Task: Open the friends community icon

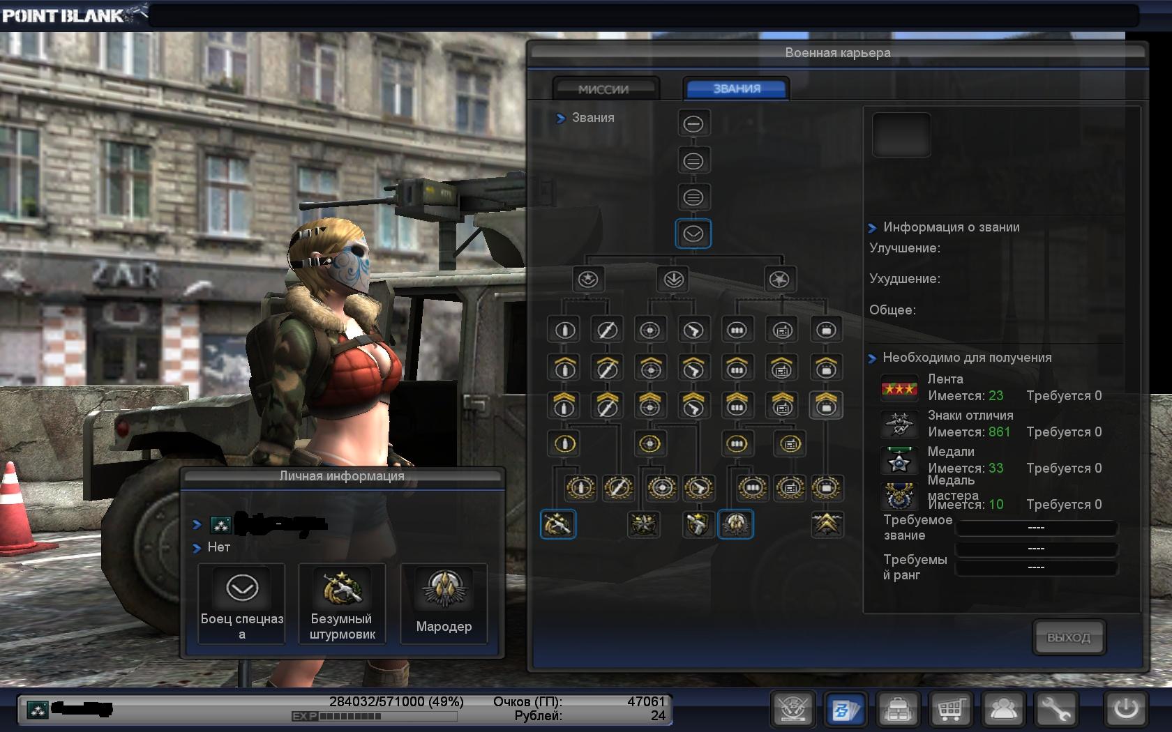Action: (1003, 710)
